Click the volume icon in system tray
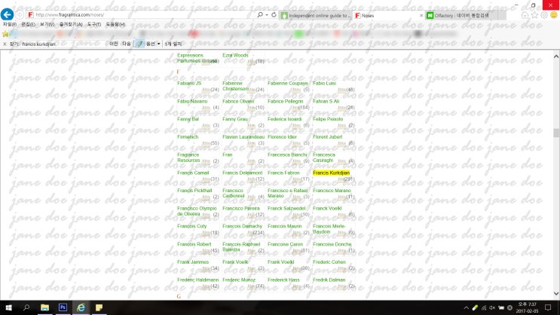This screenshot has width=560, height=315. coord(492,308)
